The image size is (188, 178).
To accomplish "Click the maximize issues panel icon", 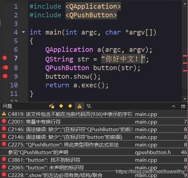I will (x=183, y=106).
